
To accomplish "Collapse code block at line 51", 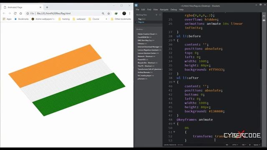I will pyautogui.click(x=174, y=132).
